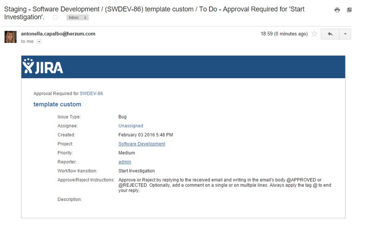Click sender antonella.capalbo@herzum.com
Screen dimensions: 365x225
coord(58,34)
